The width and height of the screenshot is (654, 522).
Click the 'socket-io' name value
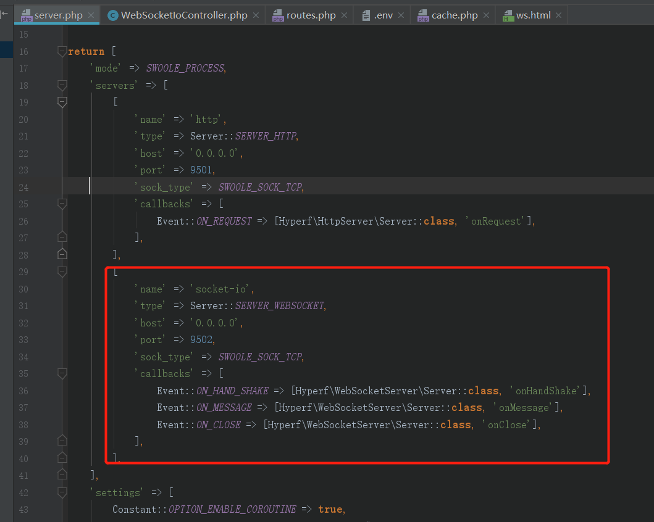click(x=220, y=289)
